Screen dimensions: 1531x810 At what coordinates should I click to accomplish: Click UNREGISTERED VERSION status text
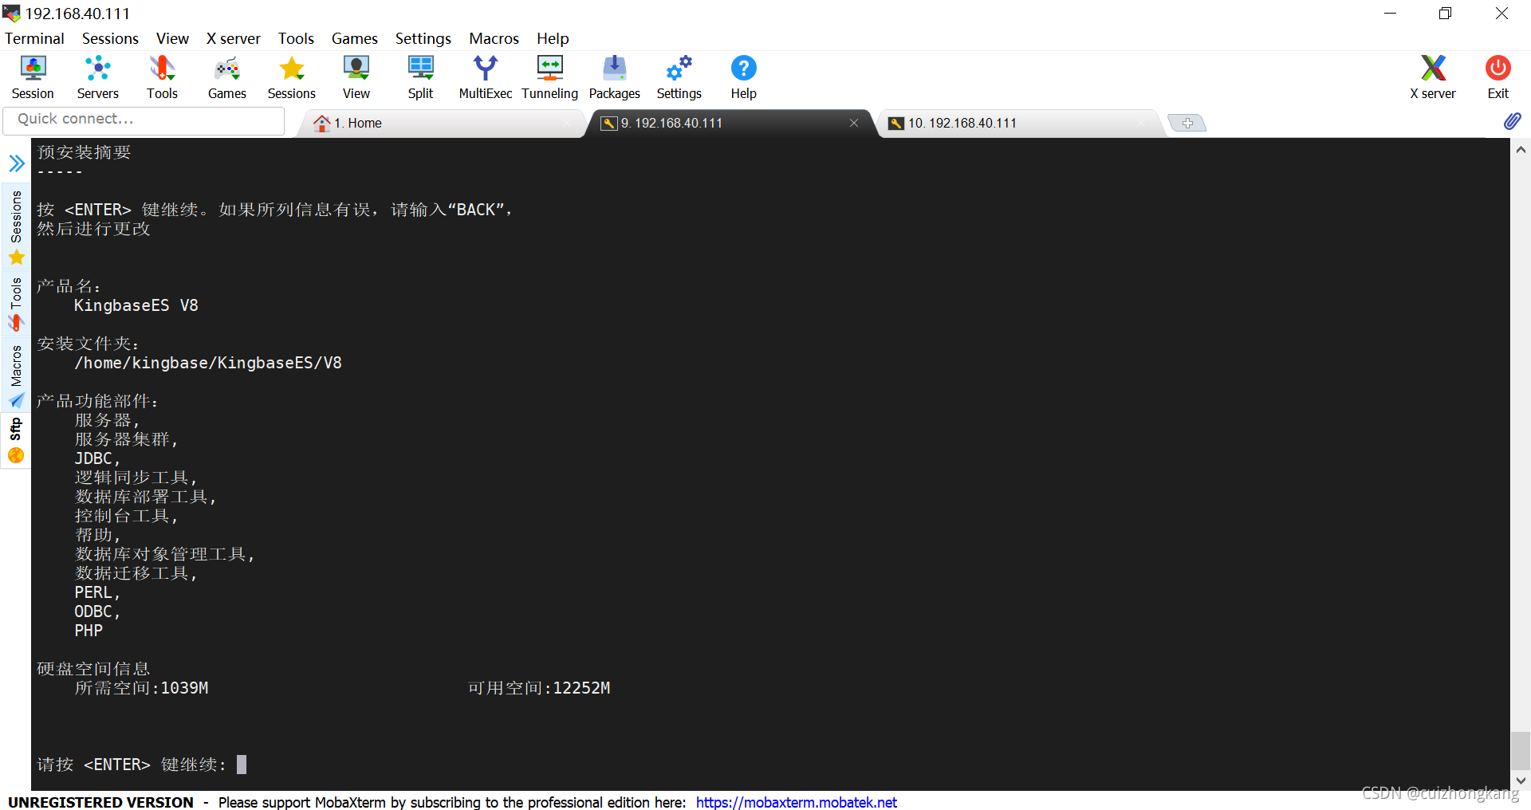(100, 802)
